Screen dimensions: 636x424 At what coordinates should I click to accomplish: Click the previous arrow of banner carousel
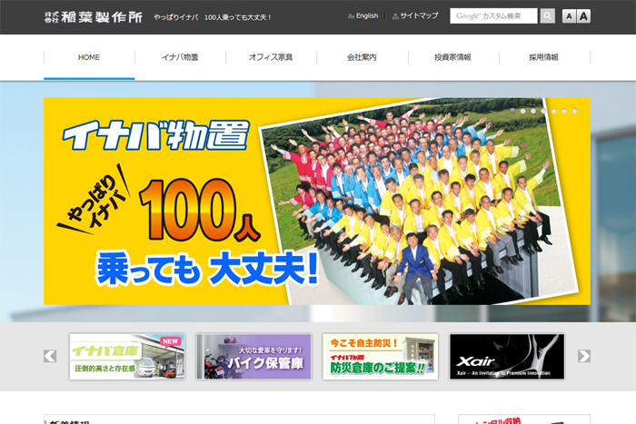pyautogui.click(x=50, y=356)
